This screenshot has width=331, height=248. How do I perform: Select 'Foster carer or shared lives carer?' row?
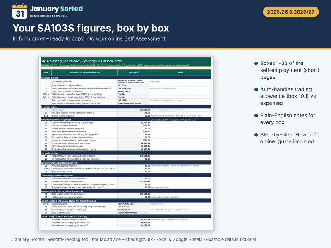coord(126,91)
